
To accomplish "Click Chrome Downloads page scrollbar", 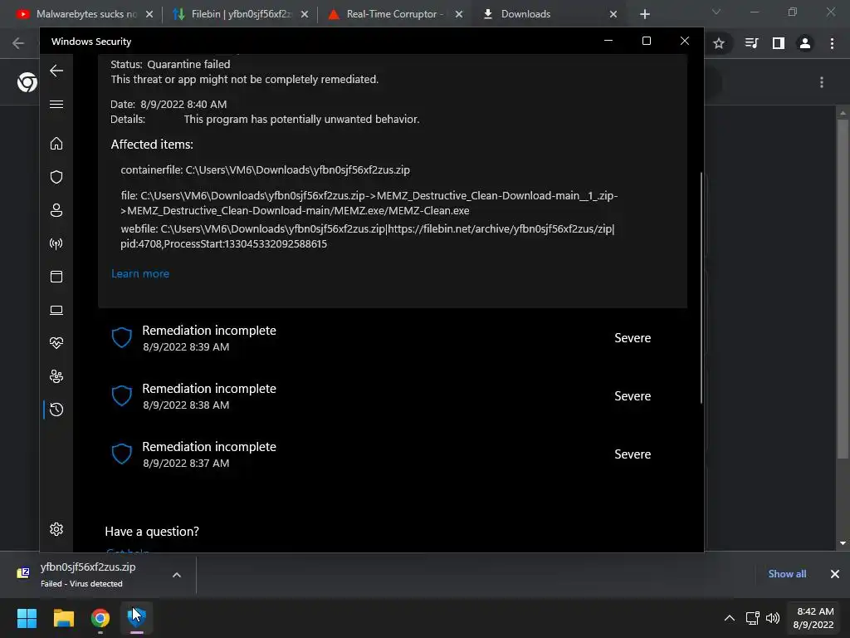I will coord(843,287).
